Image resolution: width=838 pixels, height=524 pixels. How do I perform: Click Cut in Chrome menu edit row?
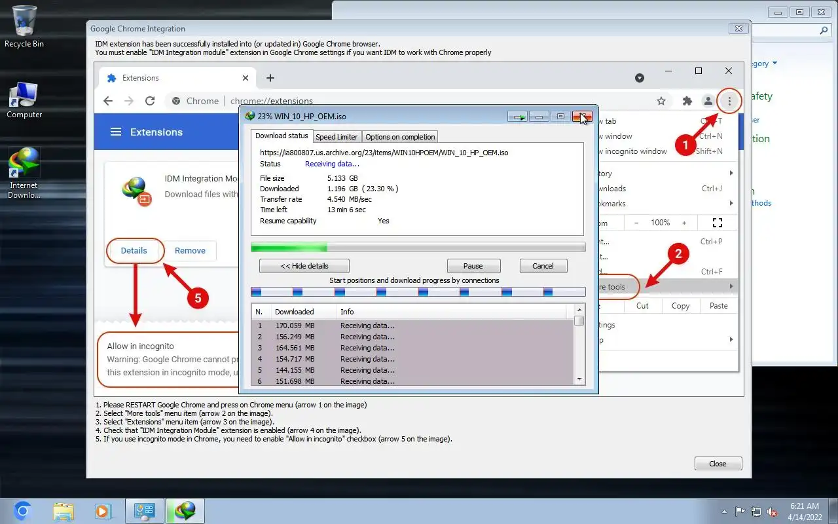(643, 306)
